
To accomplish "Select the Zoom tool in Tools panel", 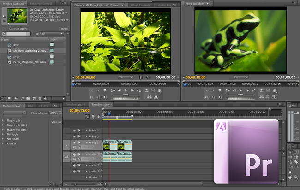I will point(296,178).
